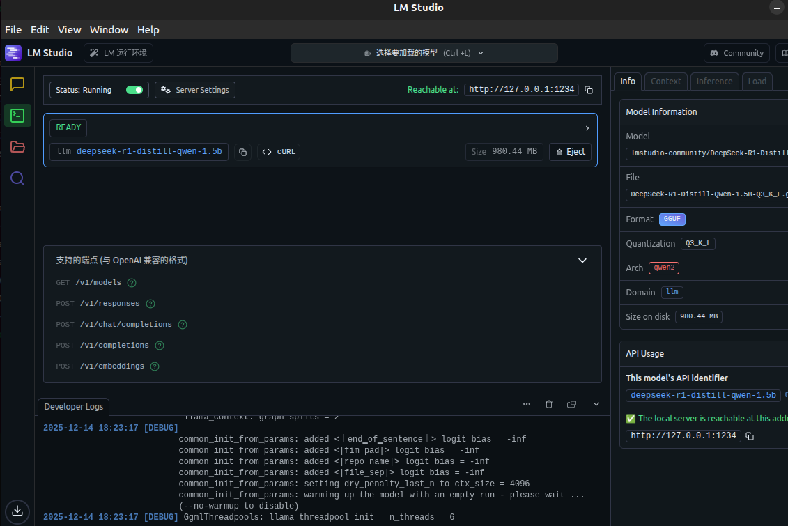Viewport: 788px width, 526px height.
Task: Click help icon next to /v1/models
Action: (x=132, y=283)
